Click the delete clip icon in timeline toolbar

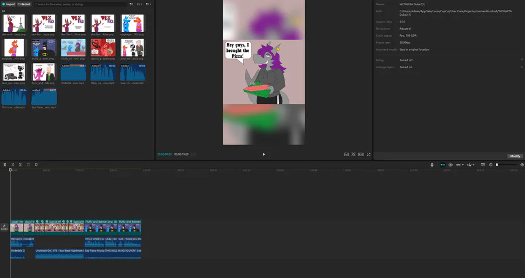pyautogui.click(x=28, y=164)
